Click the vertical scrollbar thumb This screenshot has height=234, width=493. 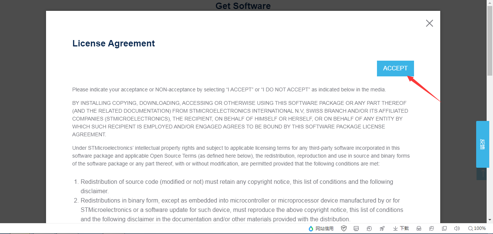[x=490, y=40]
